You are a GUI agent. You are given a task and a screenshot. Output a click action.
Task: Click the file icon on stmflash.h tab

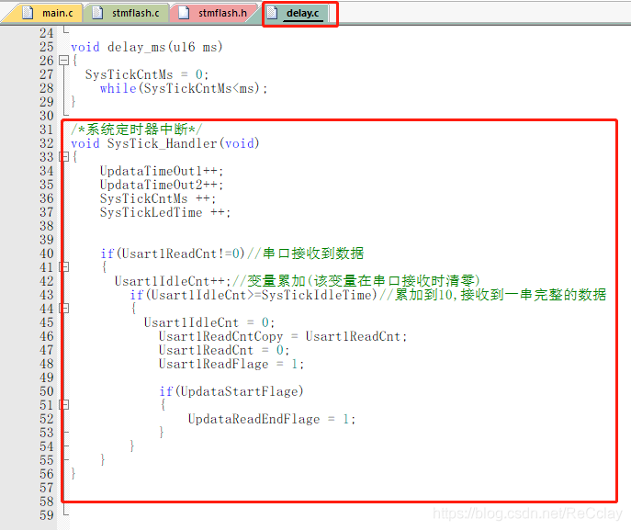pyautogui.click(x=184, y=13)
